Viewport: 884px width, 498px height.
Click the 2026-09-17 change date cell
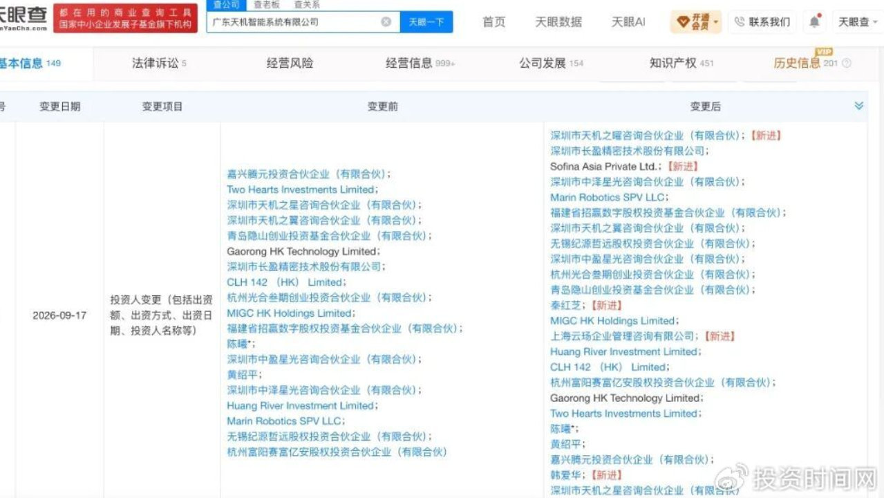[59, 315]
